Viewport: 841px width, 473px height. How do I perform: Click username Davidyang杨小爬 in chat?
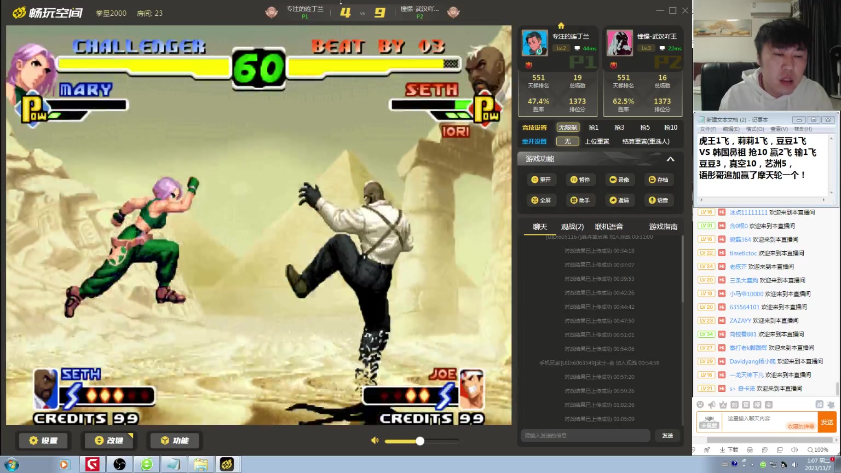click(x=752, y=361)
